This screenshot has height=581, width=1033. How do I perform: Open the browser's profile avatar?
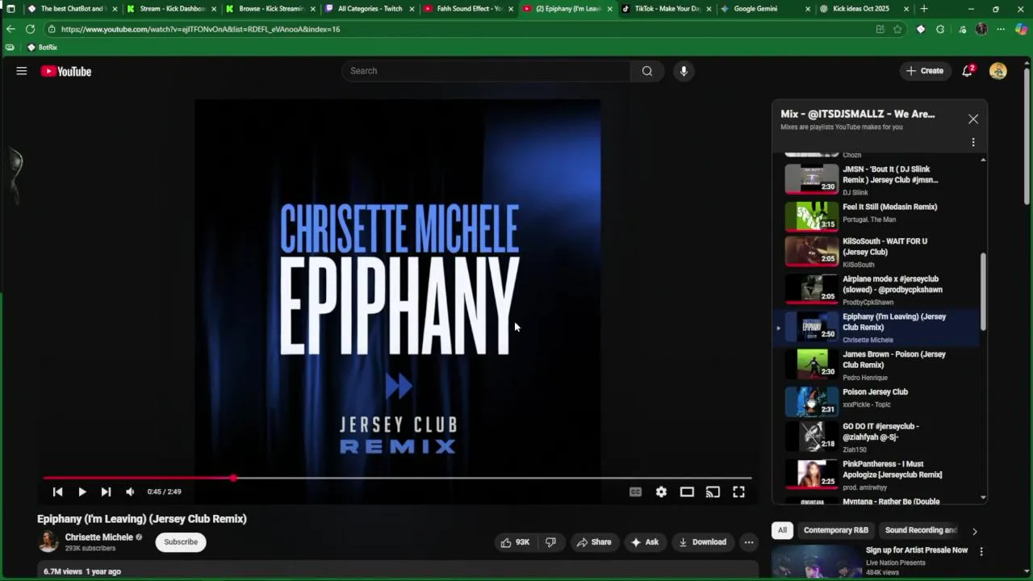click(981, 29)
